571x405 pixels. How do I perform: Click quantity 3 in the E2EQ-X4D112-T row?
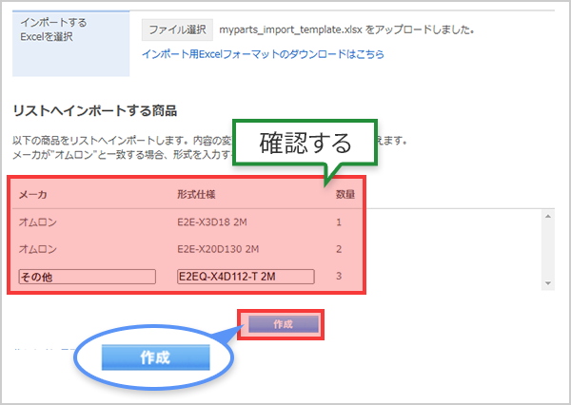pos(339,277)
